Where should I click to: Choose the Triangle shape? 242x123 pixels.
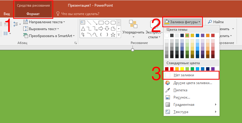pyautogui.click(x=83, y=29)
